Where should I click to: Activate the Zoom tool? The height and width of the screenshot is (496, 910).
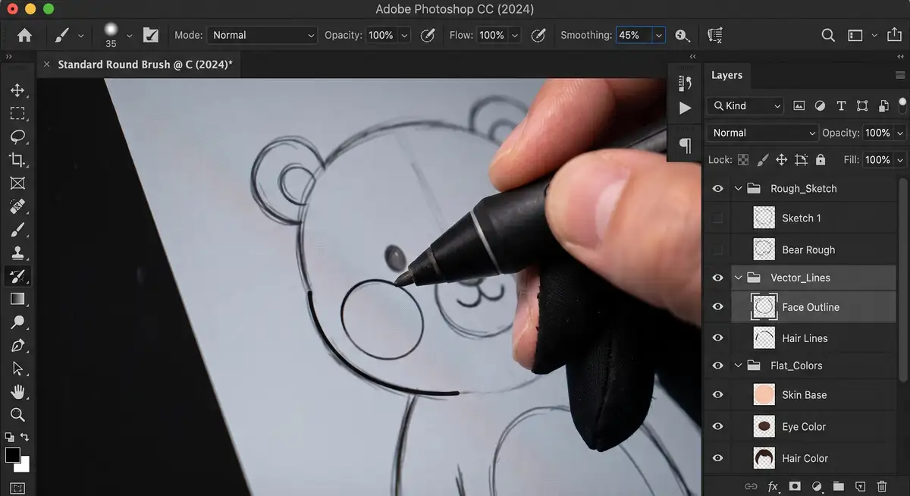17,415
